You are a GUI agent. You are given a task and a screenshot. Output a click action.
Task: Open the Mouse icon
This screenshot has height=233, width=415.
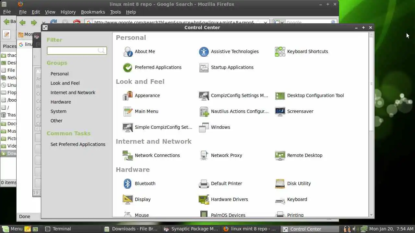[128, 214]
